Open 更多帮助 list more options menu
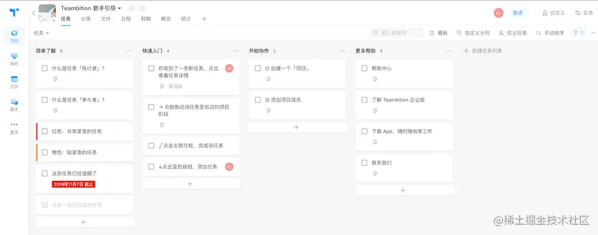Image resolution: width=598 pixels, height=235 pixels. [x=449, y=51]
